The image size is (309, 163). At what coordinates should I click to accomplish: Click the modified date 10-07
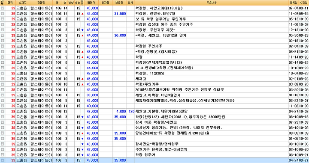[x=304, y=101]
